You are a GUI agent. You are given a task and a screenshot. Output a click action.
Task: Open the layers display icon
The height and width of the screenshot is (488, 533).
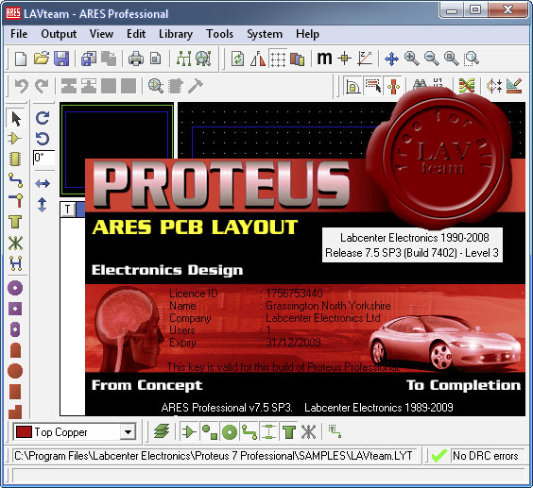(x=298, y=59)
